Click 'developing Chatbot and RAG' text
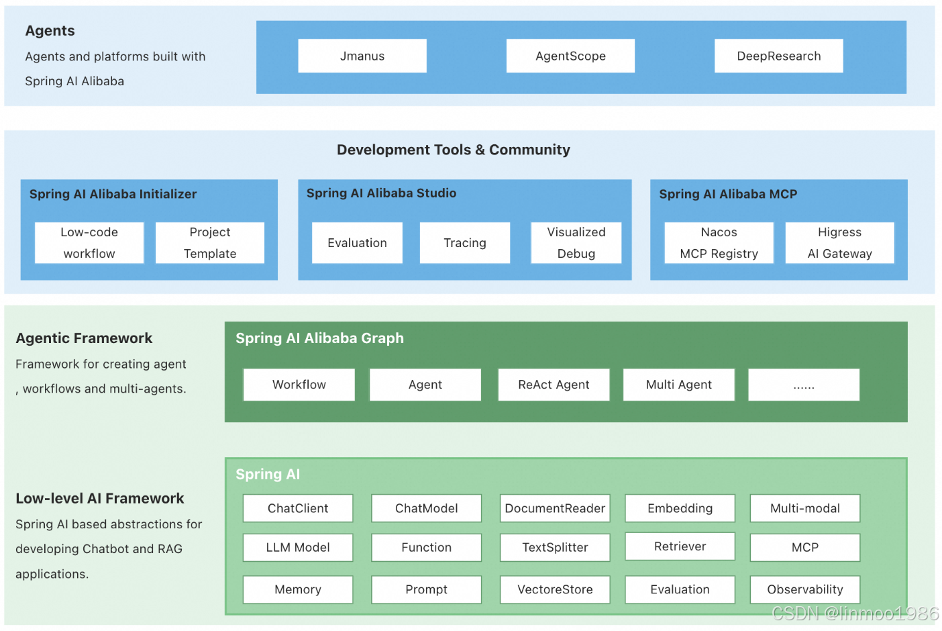The image size is (942, 631). pyautogui.click(x=99, y=549)
